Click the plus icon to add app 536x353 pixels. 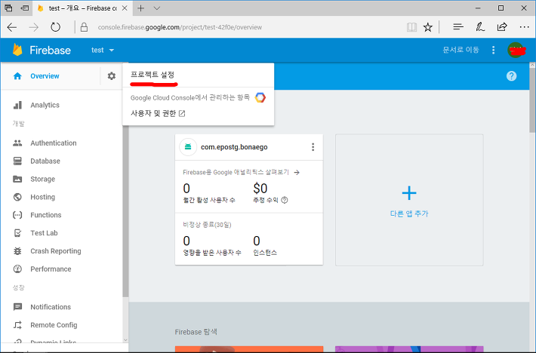tap(409, 193)
